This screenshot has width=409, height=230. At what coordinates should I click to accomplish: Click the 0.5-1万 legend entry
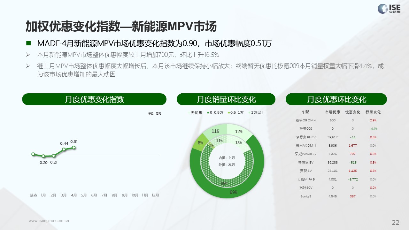[x=235, y=113]
